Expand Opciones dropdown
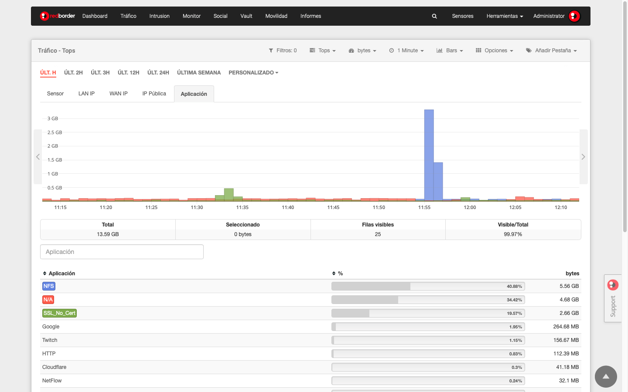Image resolution: width=628 pixels, height=392 pixels. 495,51
